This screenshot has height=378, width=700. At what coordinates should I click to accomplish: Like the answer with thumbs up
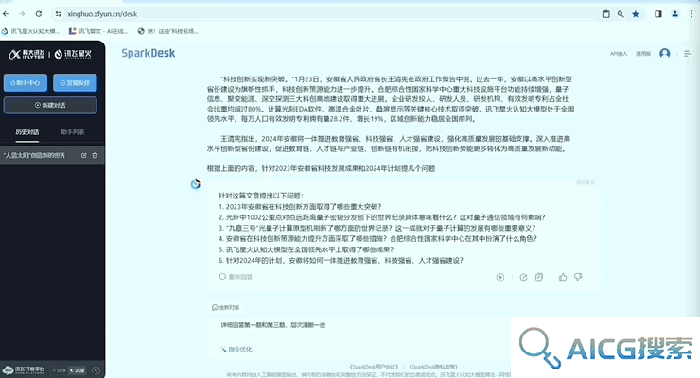point(563,277)
